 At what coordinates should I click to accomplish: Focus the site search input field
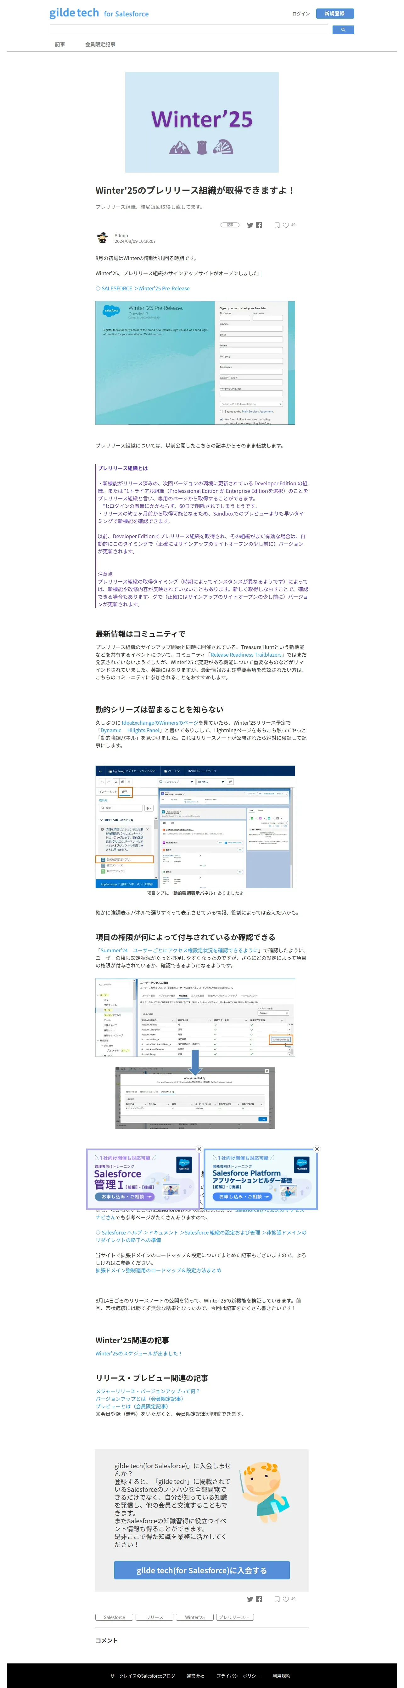pyautogui.click(x=188, y=30)
